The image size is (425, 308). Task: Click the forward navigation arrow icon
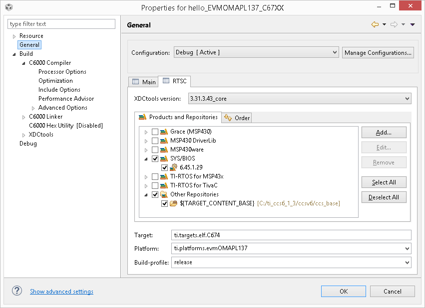pos(394,24)
